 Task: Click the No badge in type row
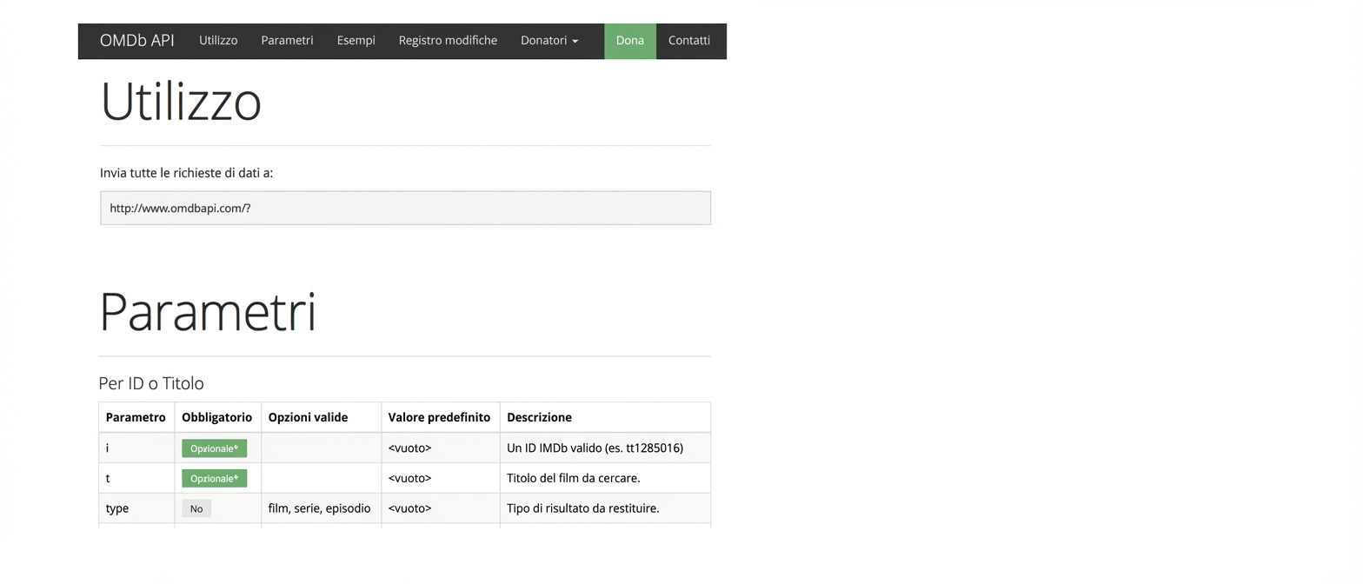[196, 508]
